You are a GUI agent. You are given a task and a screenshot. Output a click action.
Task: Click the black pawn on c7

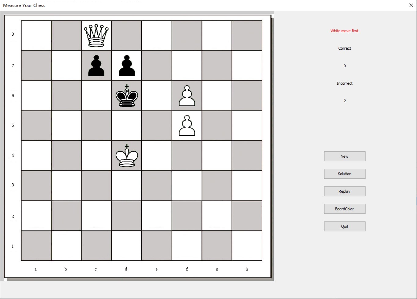(x=96, y=65)
